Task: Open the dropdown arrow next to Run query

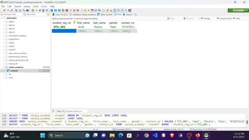Action: pyautogui.click(x=81, y=10)
